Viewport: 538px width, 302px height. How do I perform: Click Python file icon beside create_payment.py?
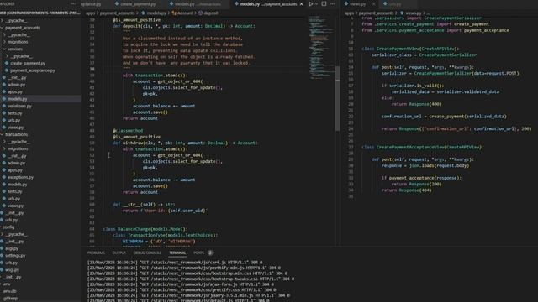click(x=7, y=64)
